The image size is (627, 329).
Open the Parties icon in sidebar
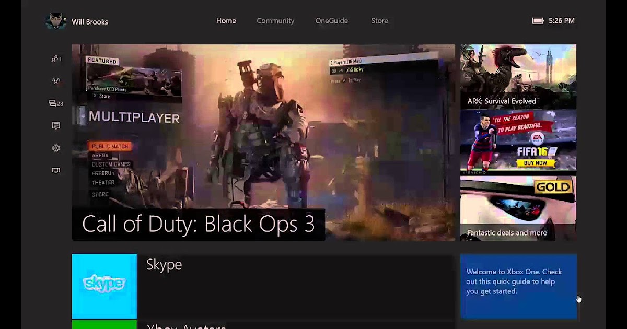(x=56, y=81)
